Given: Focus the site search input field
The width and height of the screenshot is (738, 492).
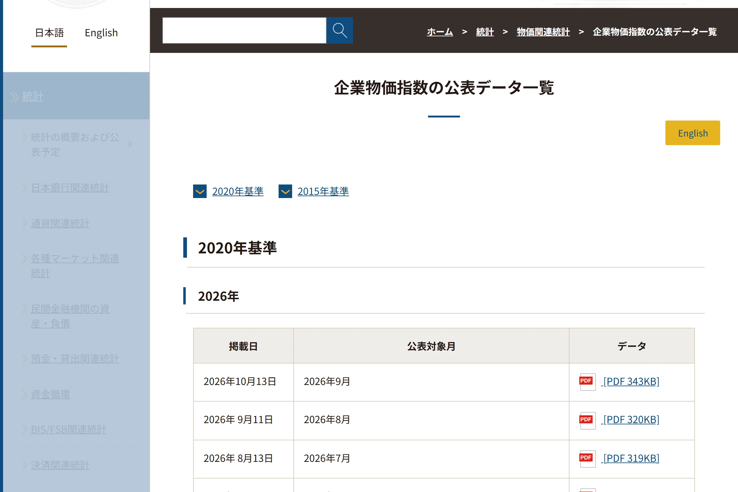Looking at the screenshot, I should pyautogui.click(x=244, y=30).
